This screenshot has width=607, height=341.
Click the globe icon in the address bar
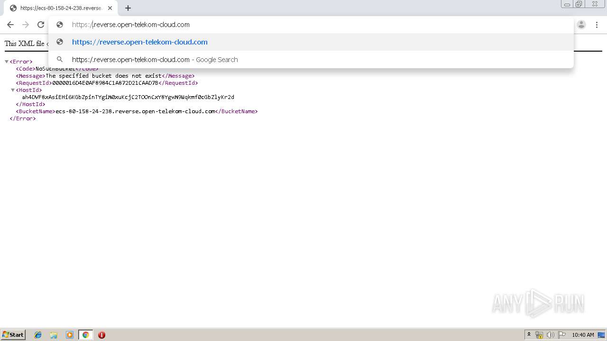pos(60,25)
